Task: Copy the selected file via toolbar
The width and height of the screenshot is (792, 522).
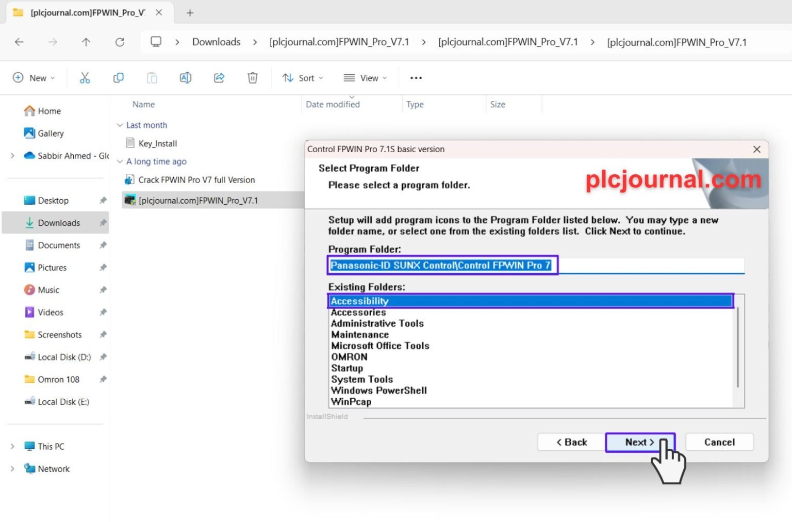Action: (118, 77)
